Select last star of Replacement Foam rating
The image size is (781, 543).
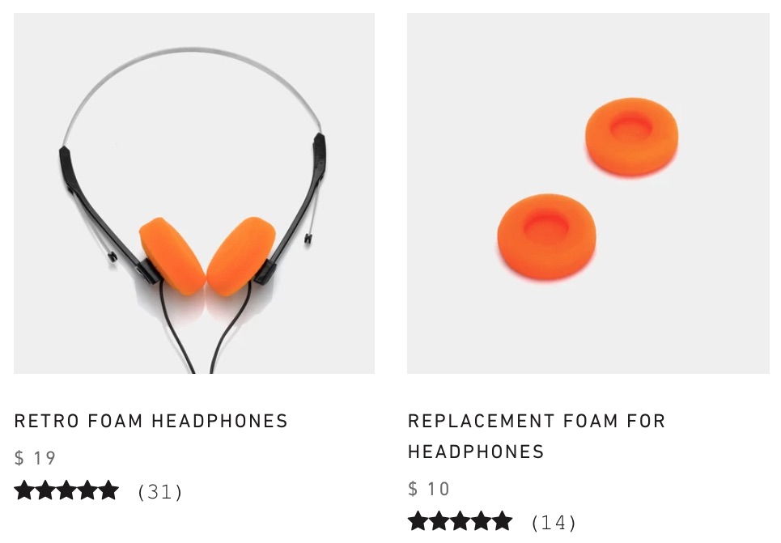(x=503, y=522)
